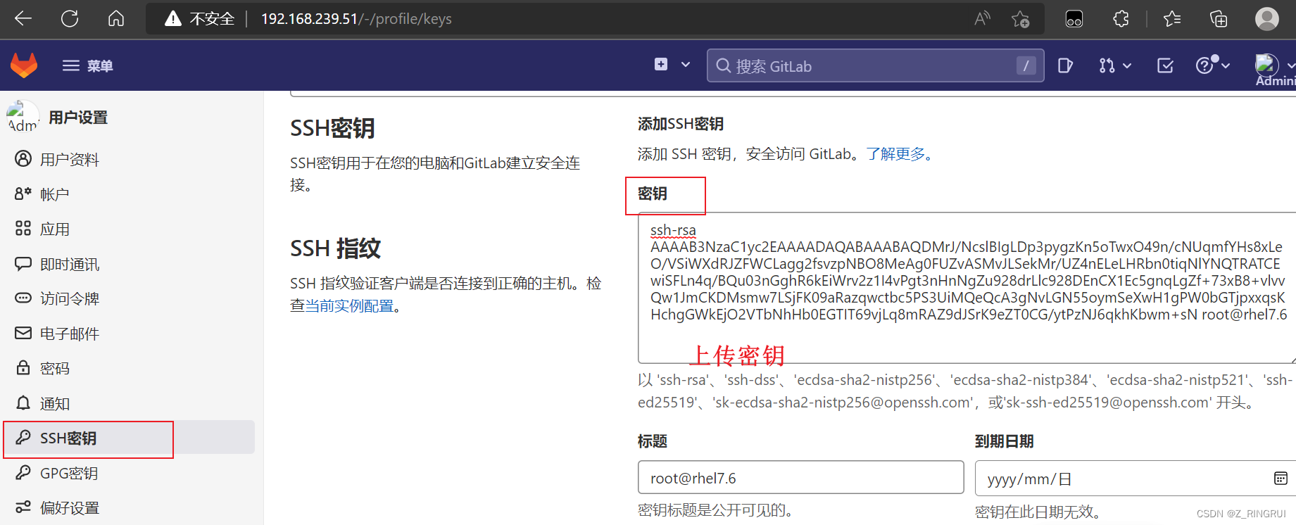Screen dimensions: 1296x525
Task: Click the 用户设置 sidebar header
Action: (78, 118)
